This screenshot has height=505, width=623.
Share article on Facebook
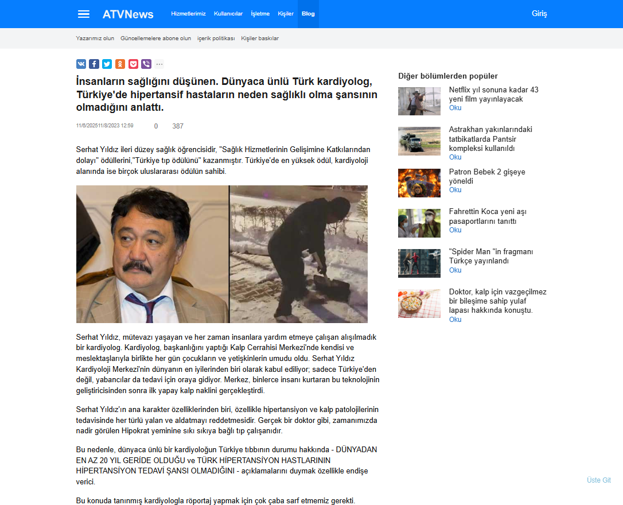pyautogui.click(x=94, y=64)
